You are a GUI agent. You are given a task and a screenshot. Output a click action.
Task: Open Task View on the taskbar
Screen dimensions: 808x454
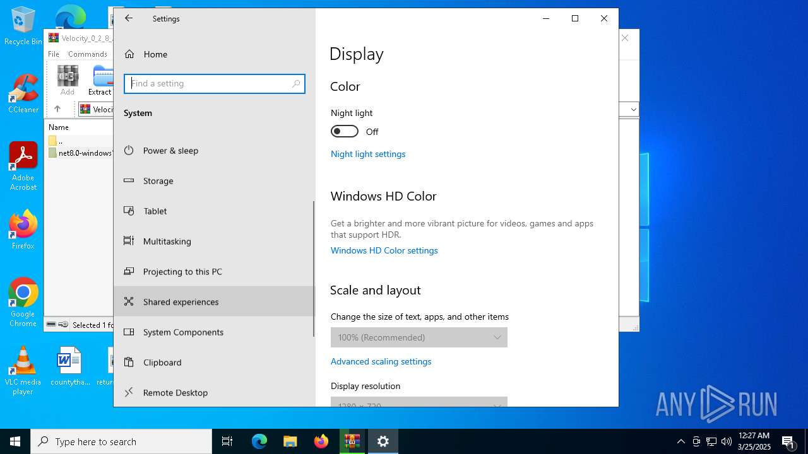tap(227, 441)
